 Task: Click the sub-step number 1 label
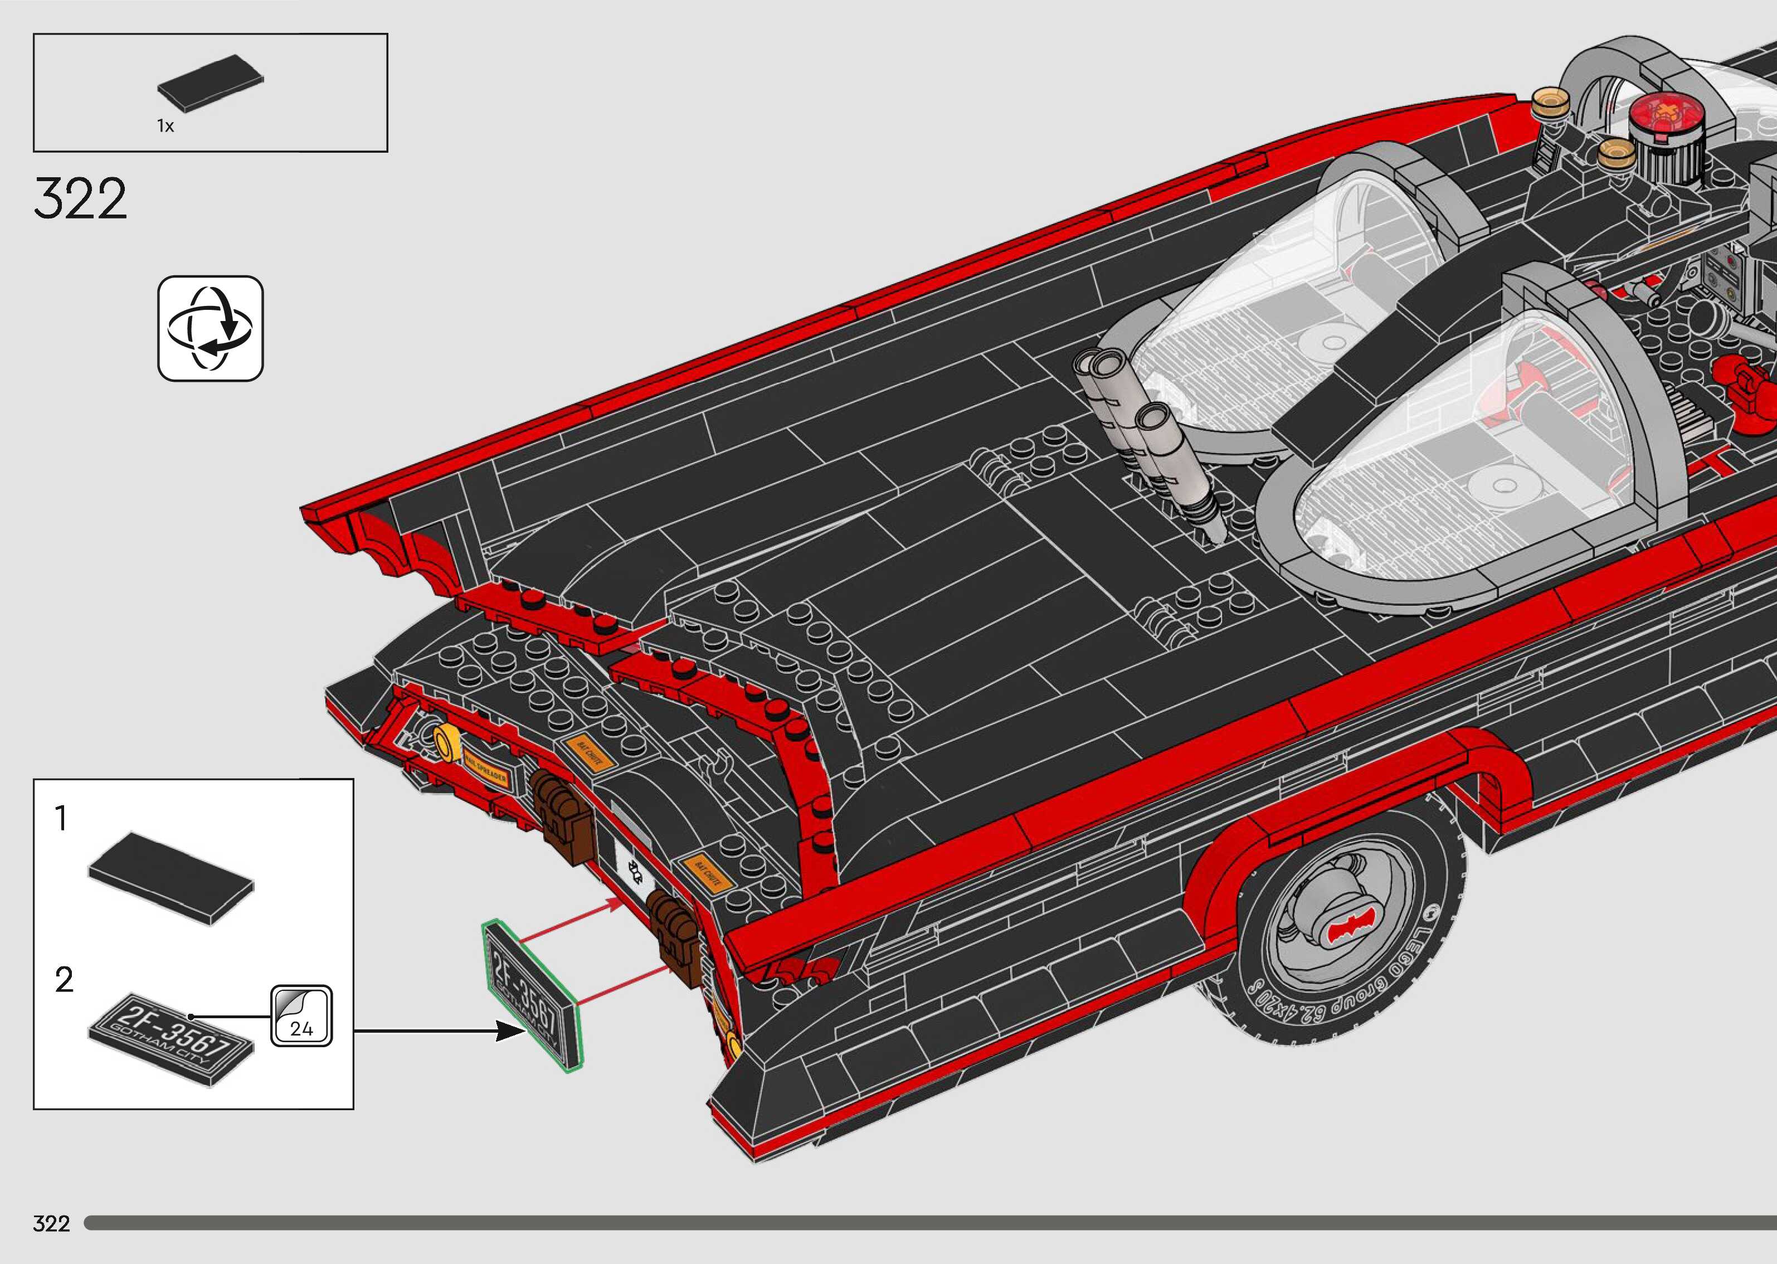61,819
